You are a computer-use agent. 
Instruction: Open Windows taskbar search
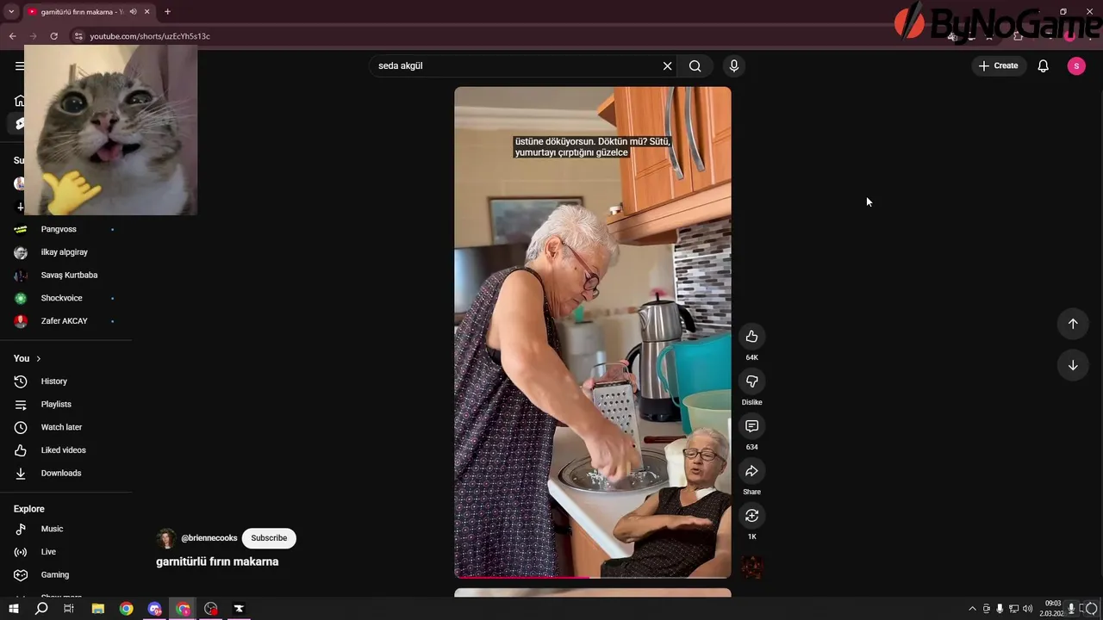click(x=41, y=609)
